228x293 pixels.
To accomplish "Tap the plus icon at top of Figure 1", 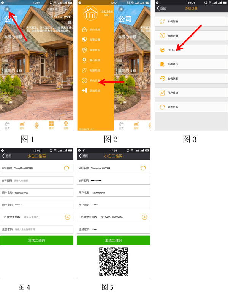I will point(66,9).
